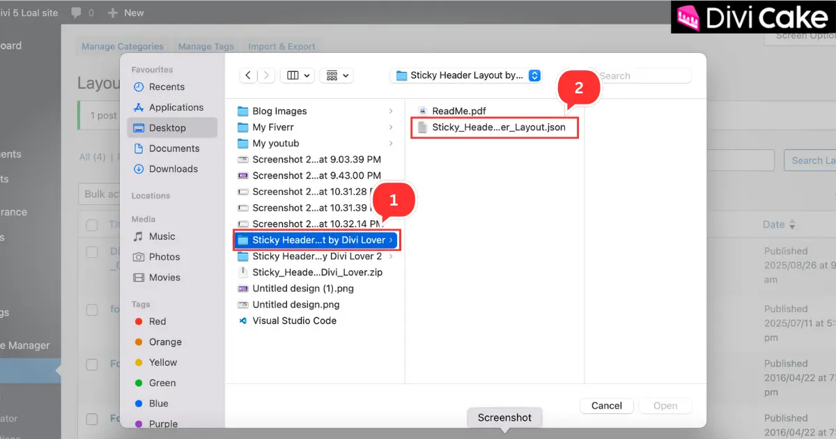Screen dimensions: 836x439
Task: Click the Screenshot tooltip label
Action: tap(504, 417)
